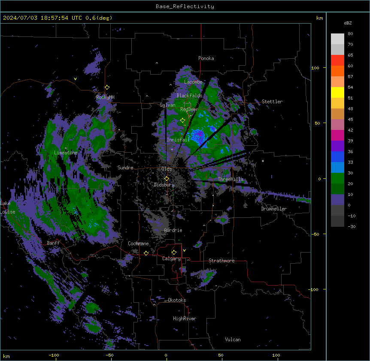Pick the red swatch between 65 and 60
The height and width of the screenshot is (361, 370).
(337, 60)
